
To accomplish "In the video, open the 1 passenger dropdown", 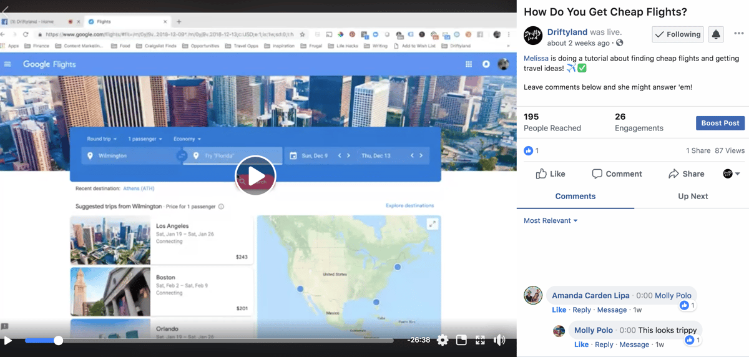I will [x=145, y=139].
